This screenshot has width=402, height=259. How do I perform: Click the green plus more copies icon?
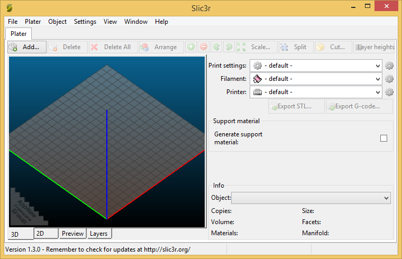[191, 47]
